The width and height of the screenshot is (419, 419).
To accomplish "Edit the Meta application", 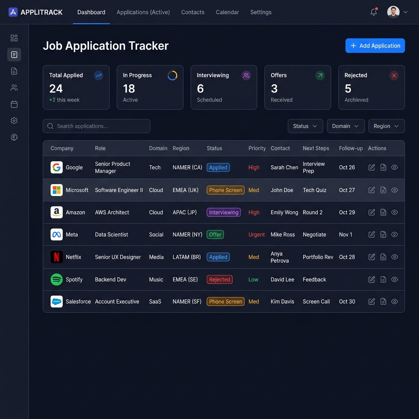I will (372, 234).
